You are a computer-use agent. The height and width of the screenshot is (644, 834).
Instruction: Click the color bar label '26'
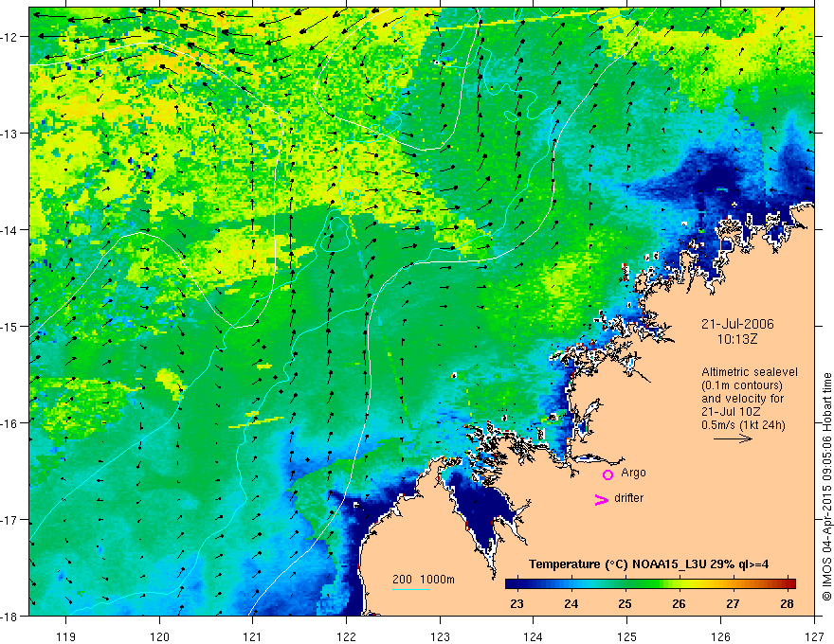click(x=679, y=603)
